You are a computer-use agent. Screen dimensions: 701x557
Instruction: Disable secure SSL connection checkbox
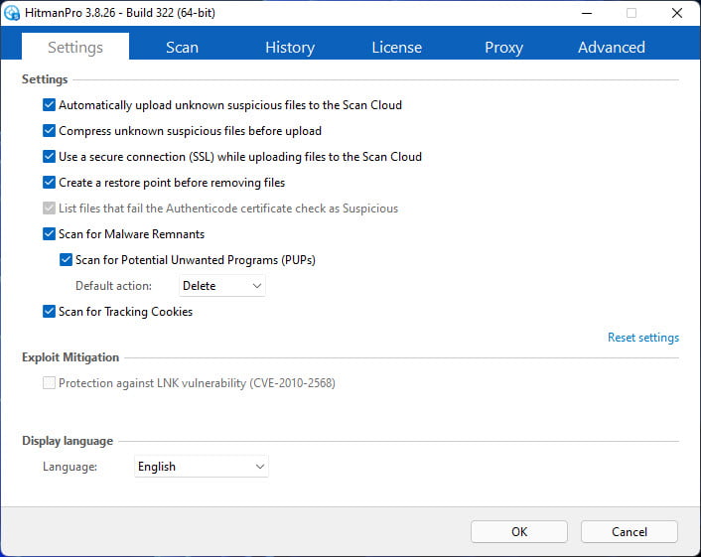tap(50, 157)
